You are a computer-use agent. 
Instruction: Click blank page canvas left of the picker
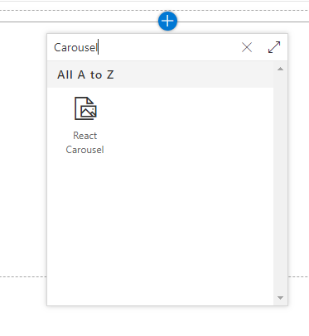23,151
